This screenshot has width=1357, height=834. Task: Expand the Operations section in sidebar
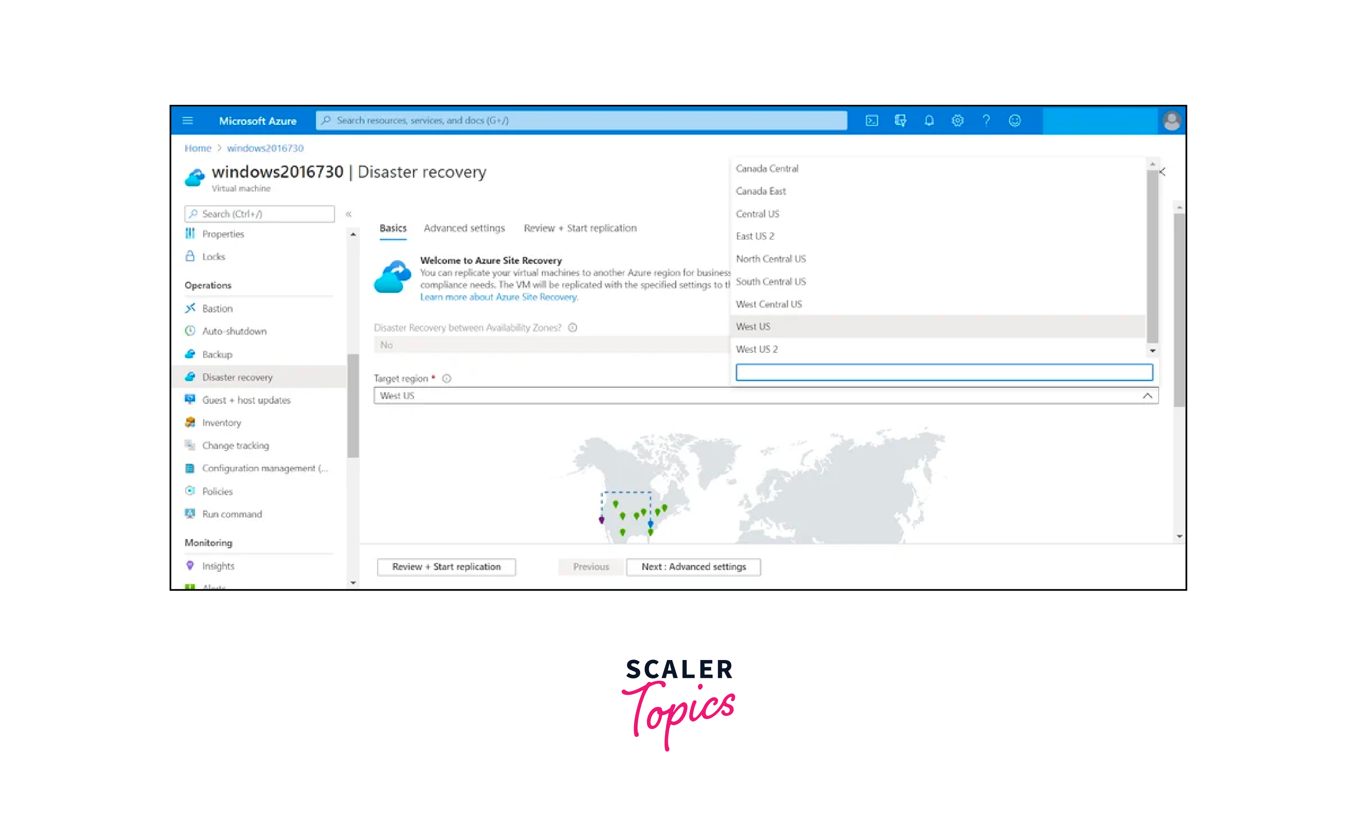click(x=207, y=285)
